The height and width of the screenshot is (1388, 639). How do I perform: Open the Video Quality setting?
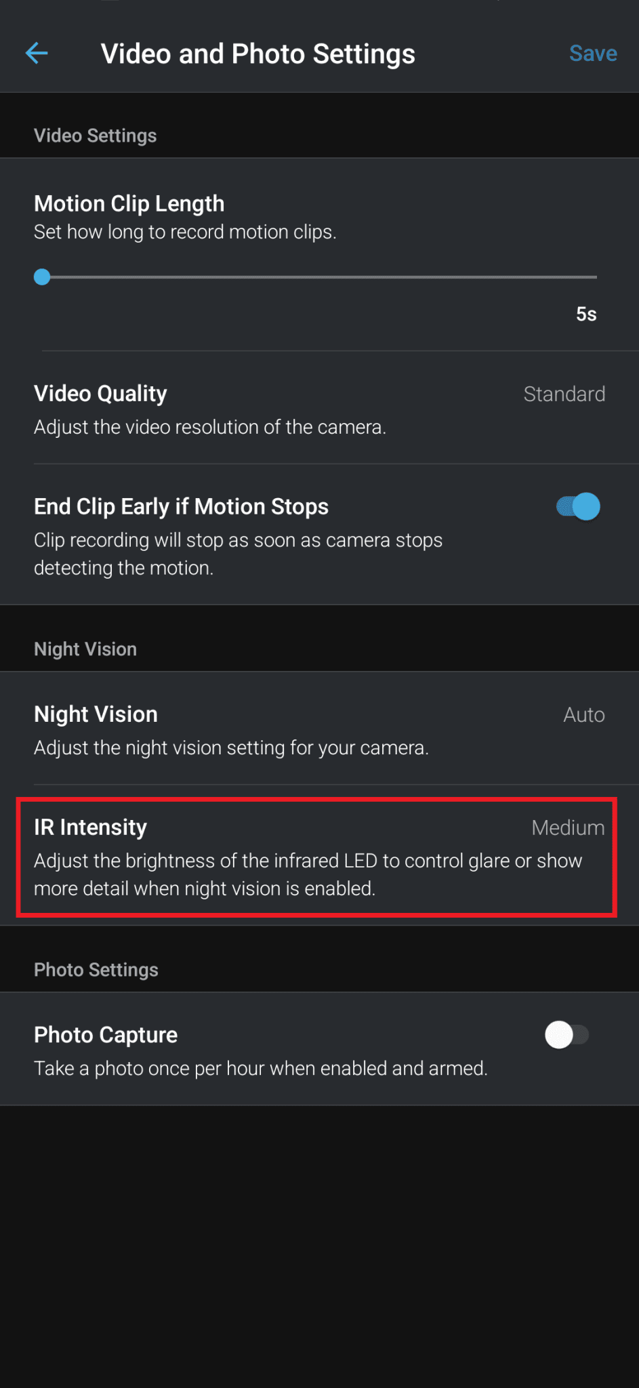click(x=100, y=394)
